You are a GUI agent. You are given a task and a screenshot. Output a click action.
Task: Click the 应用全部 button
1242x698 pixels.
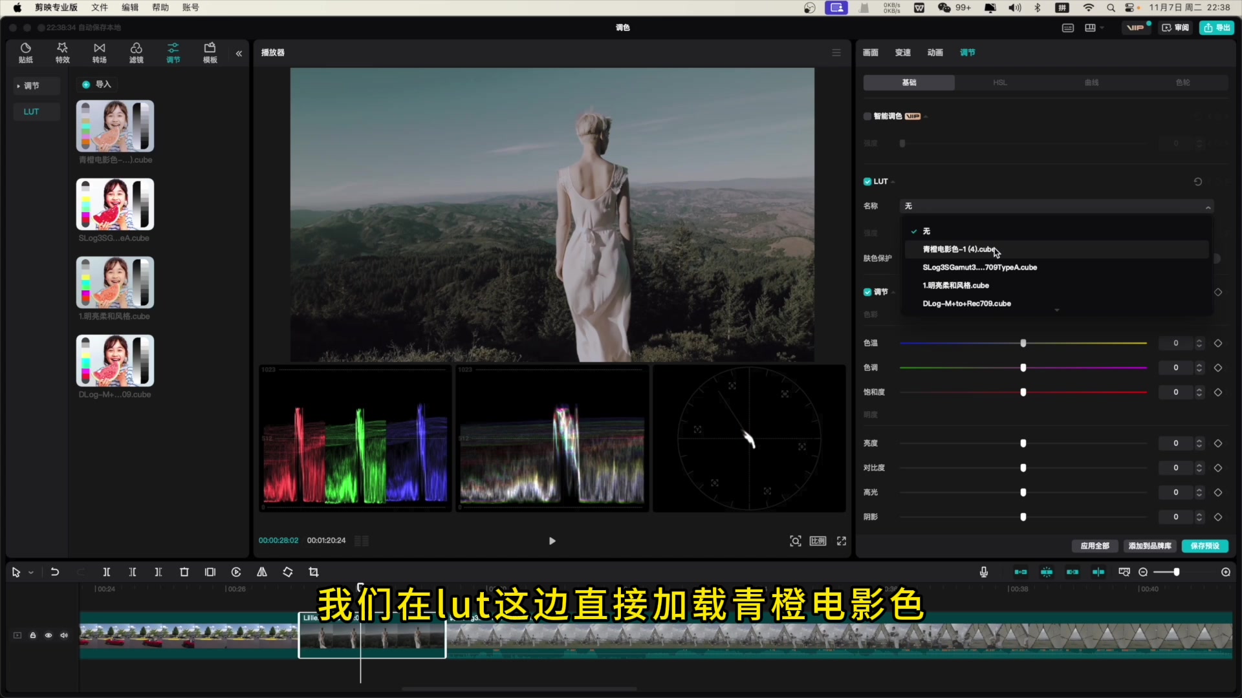(1095, 546)
